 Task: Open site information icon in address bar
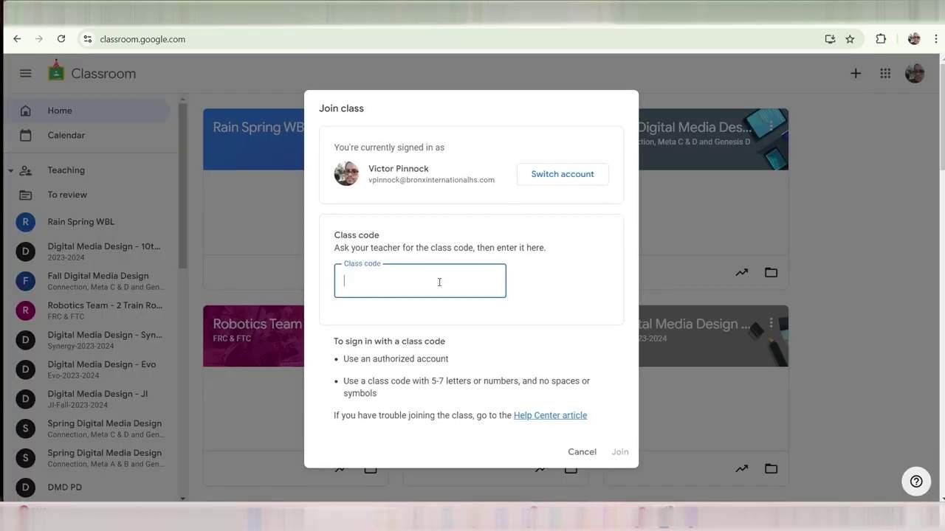pos(87,39)
